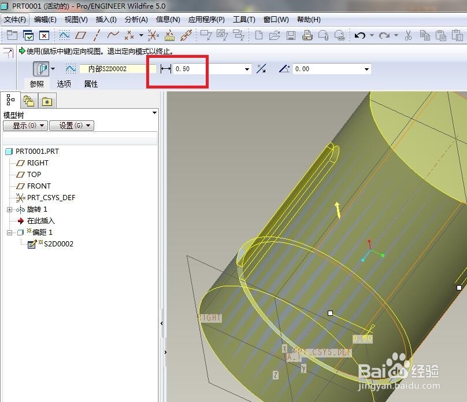Image resolution: width=467 pixels, height=402 pixels.
Task: Switch to the model tree navigator tab
Action: point(10,100)
